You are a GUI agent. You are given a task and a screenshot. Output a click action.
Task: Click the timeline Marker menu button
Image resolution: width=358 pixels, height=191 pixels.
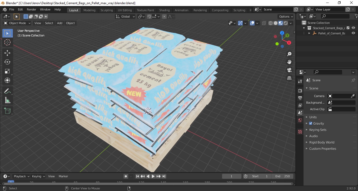[63, 176]
